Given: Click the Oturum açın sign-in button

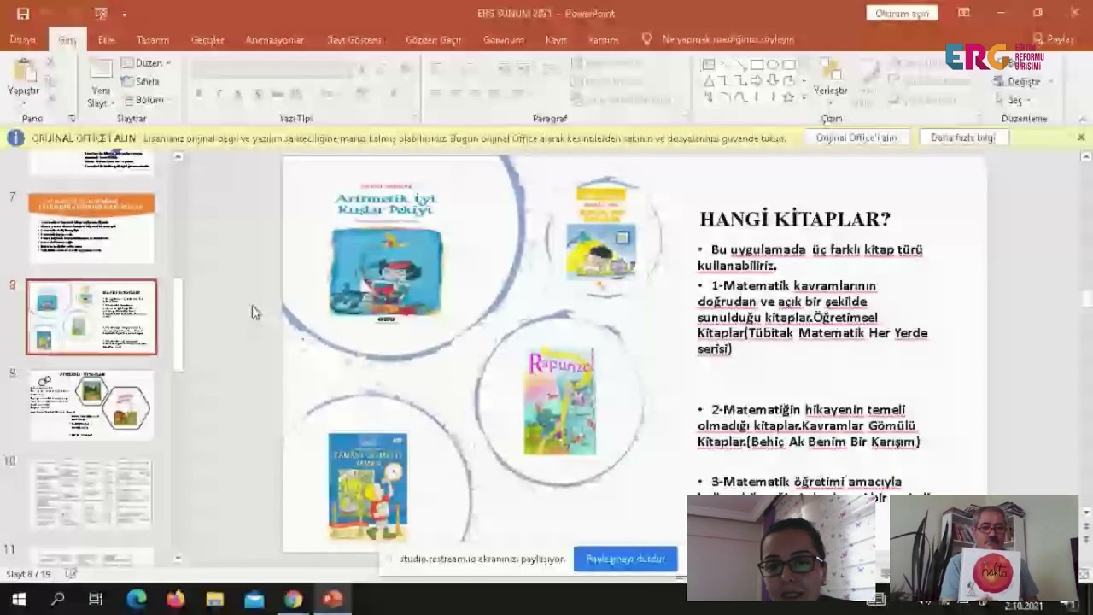Looking at the screenshot, I should (x=902, y=14).
